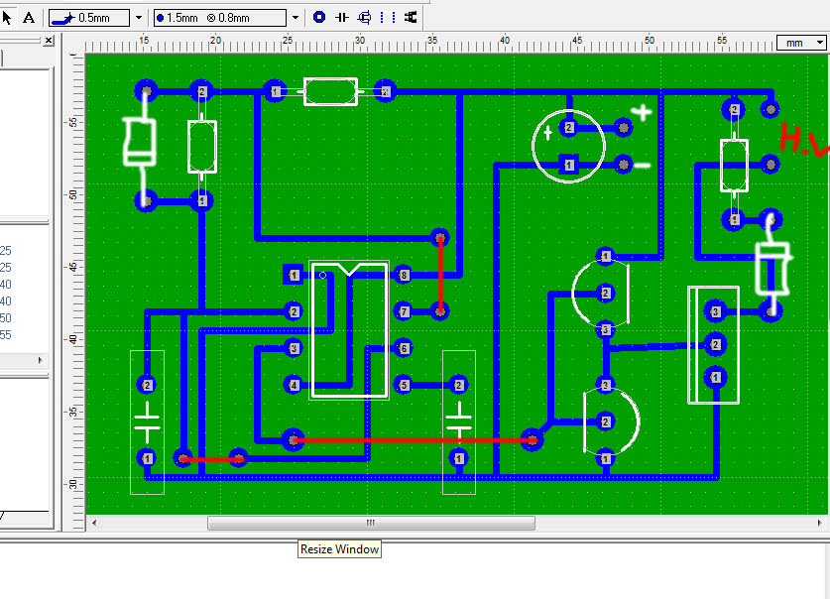The height and width of the screenshot is (599, 830).
Task: Select pin 8 pad of the IC
Action: [404, 275]
